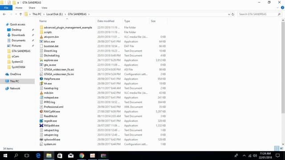Open oCam folder in navigation pane

[15, 56]
